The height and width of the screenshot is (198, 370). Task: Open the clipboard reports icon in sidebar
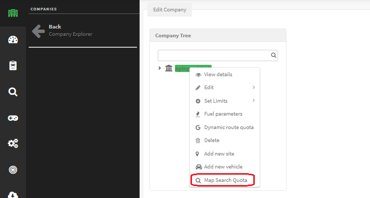pos(13,65)
